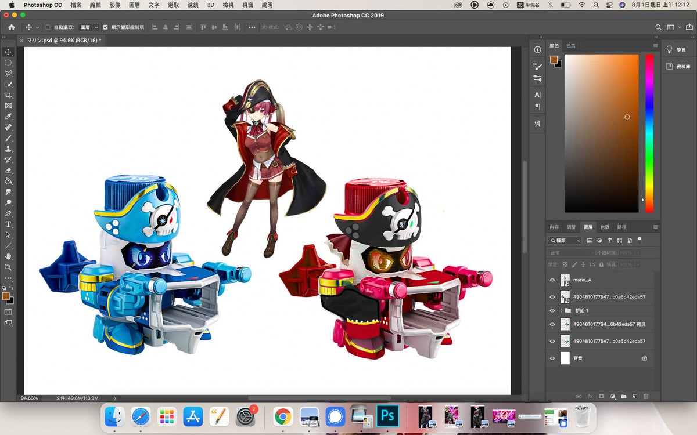
Task: Create a new layer icon
Action: click(634, 396)
